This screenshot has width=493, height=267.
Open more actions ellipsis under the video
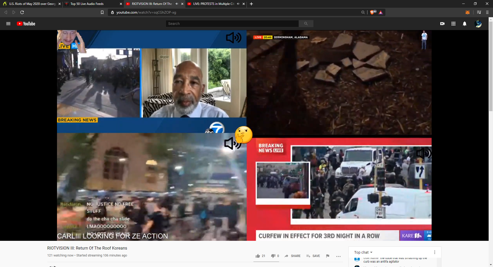[338, 256]
